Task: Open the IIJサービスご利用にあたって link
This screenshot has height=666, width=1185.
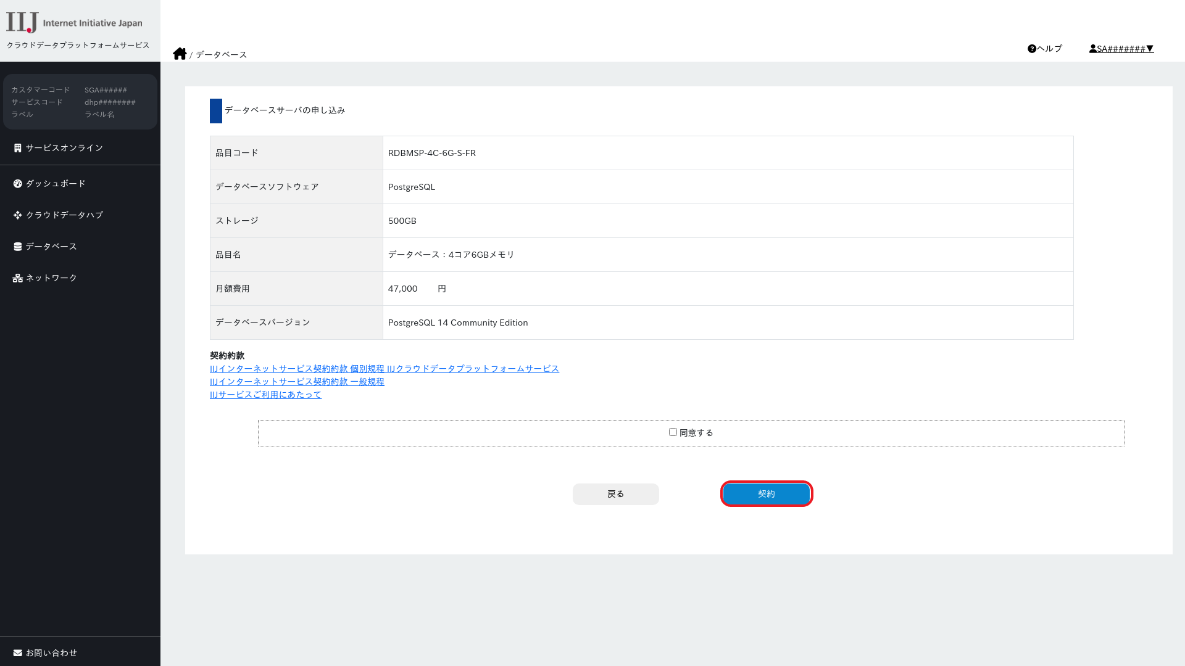Action: point(265,395)
